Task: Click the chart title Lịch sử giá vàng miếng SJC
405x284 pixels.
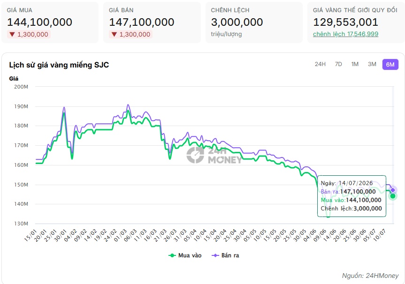Action: pos(59,65)
